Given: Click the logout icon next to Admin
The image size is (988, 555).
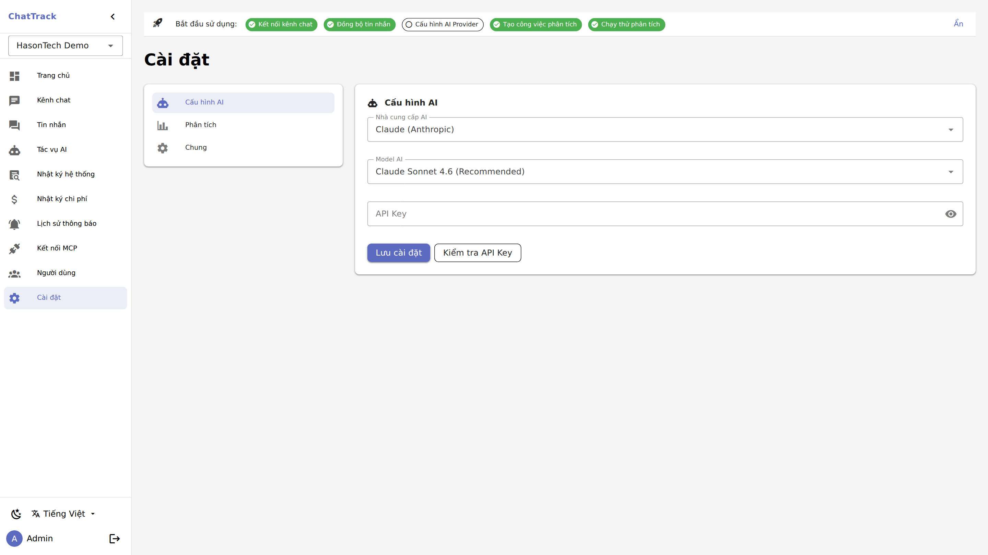Looking at the screenshot, I should [x=114, y=539].
